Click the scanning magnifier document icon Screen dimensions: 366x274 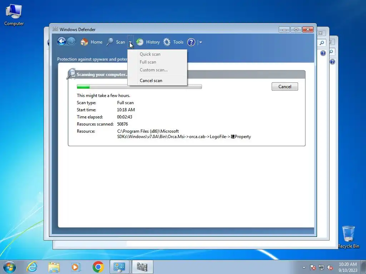(x=71, y=73)
